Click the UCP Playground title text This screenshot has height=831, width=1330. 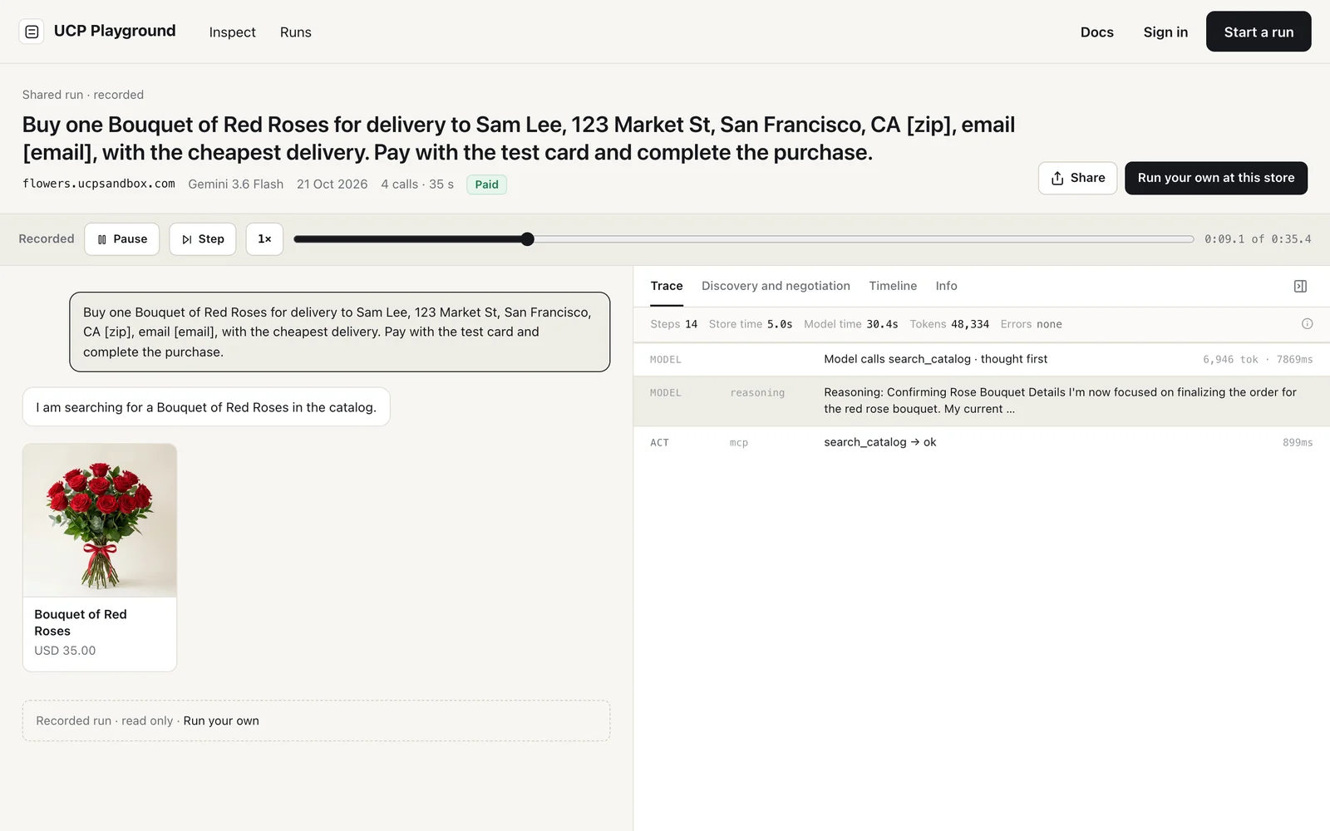coord(115,31)
